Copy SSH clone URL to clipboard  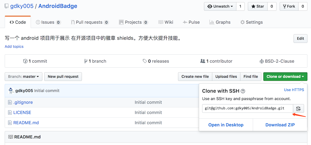298,108
